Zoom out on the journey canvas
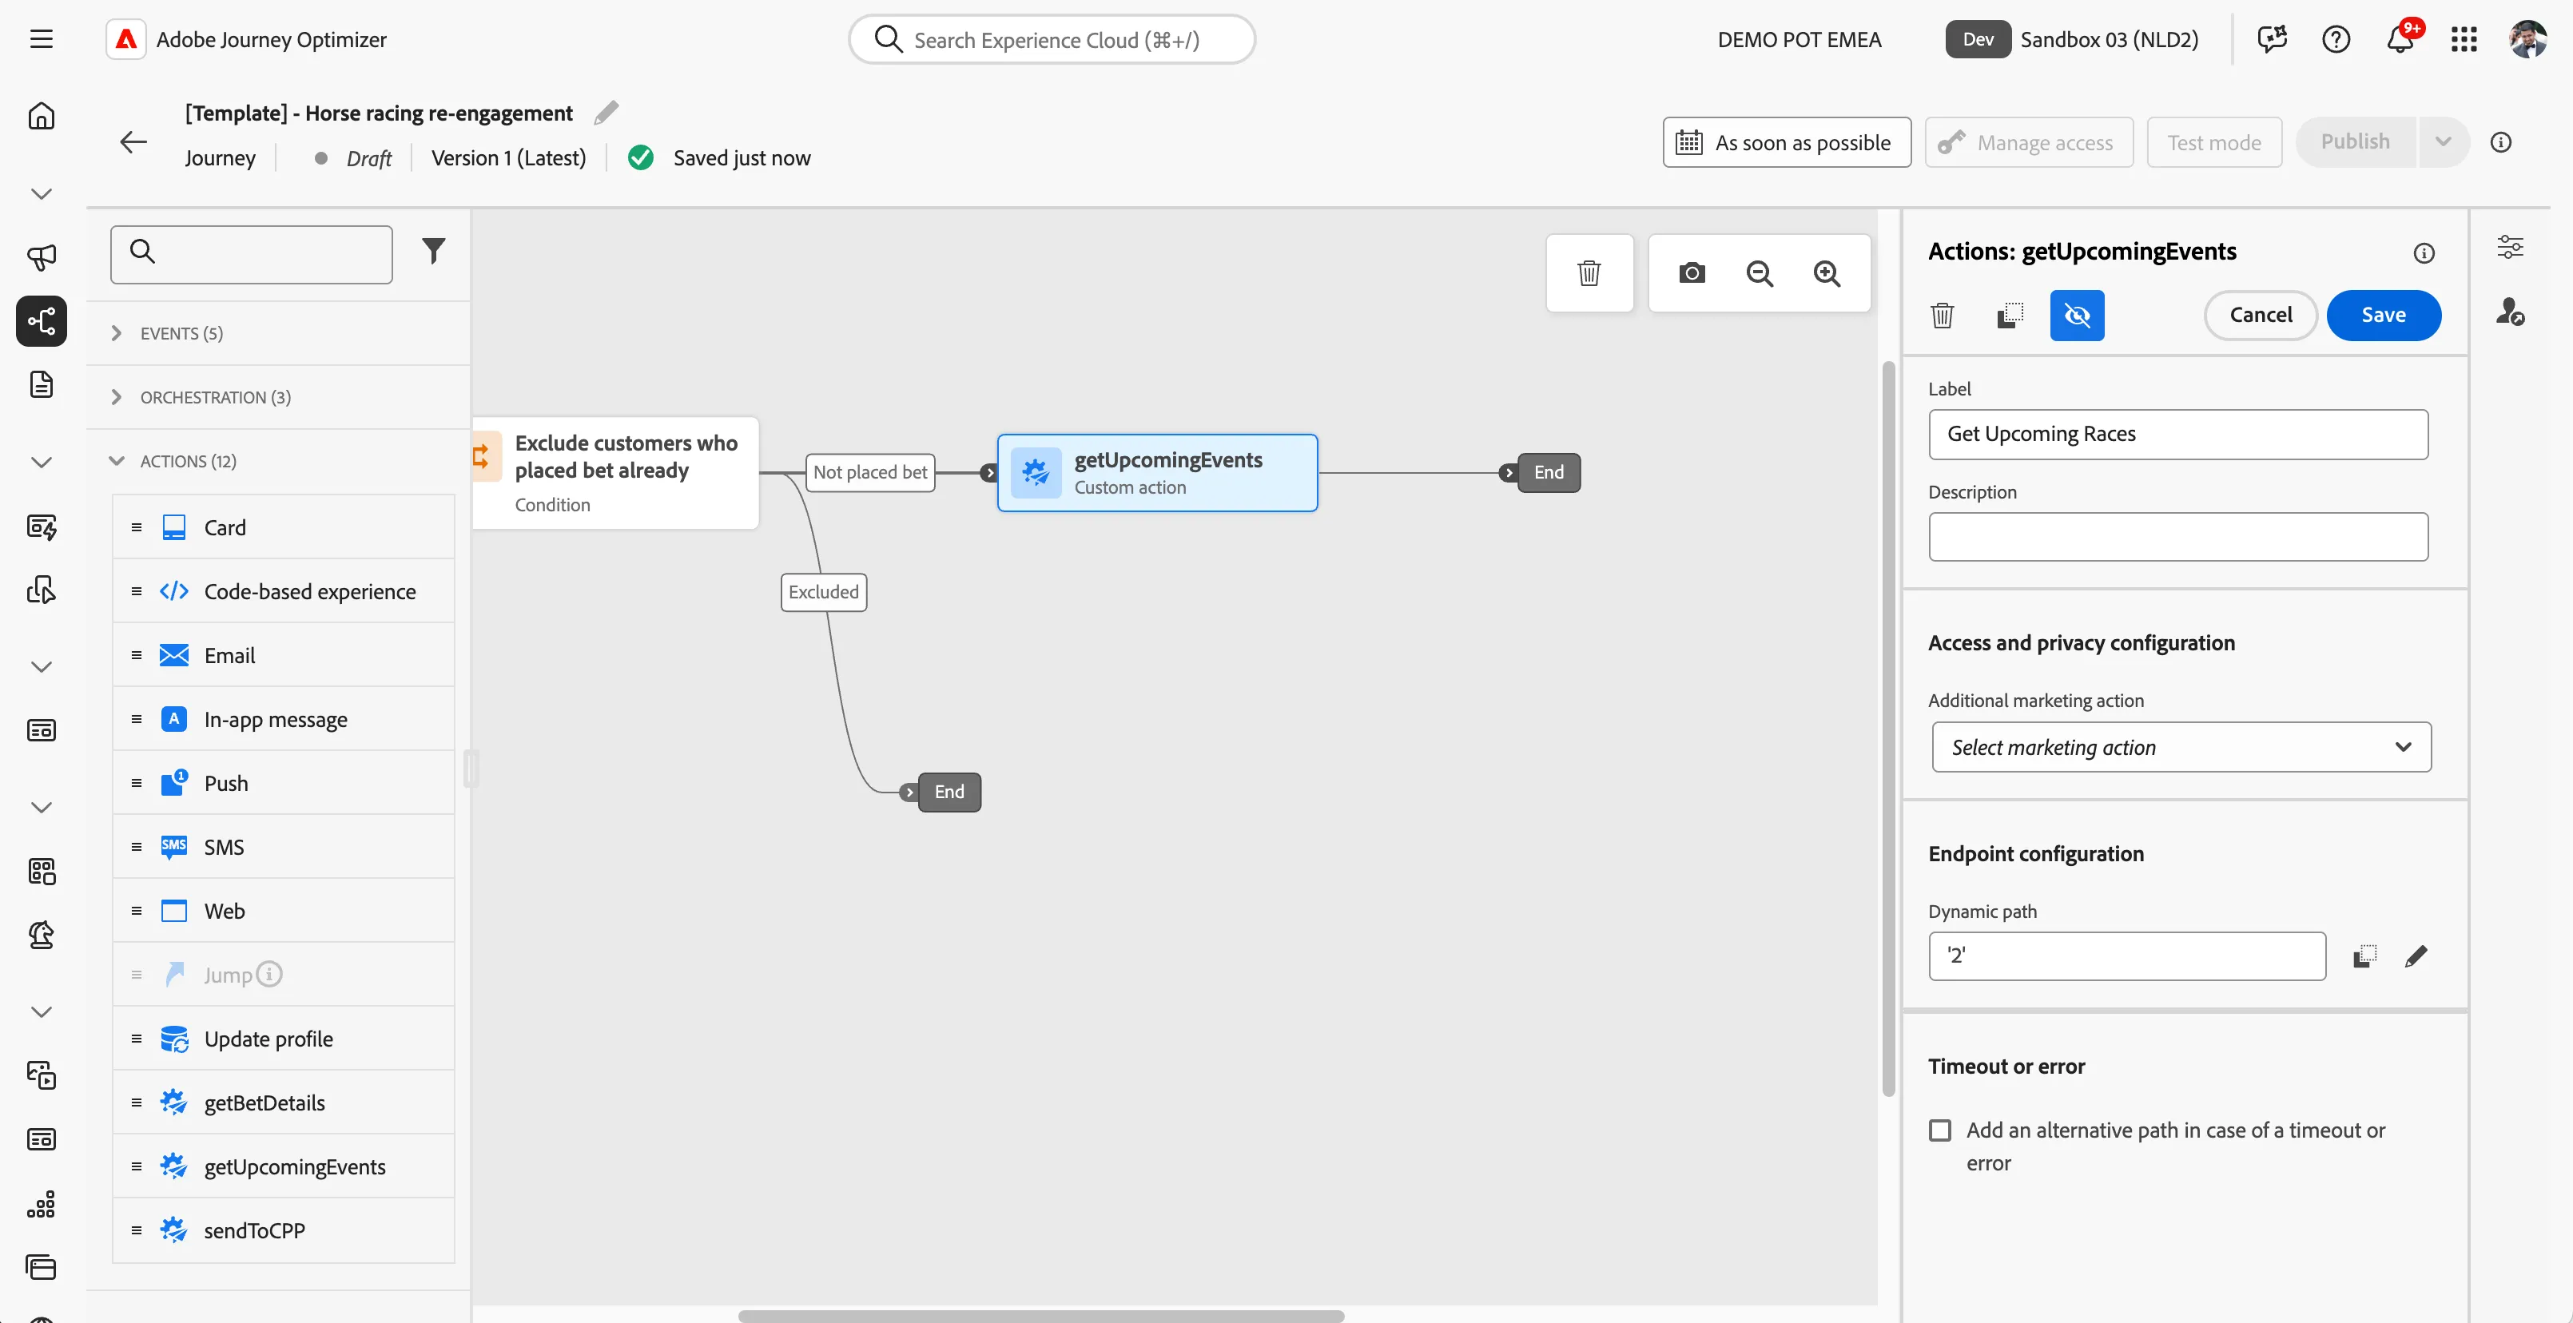 click(1759, 272)
